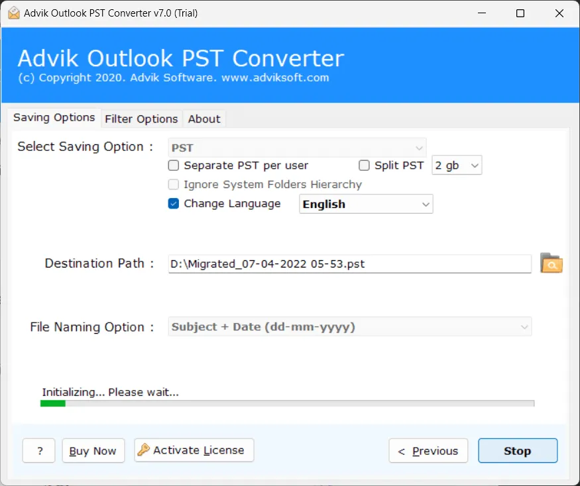This screenshot has width=580, height=486.
Task: Click the Advik app icon in title bar
Action: coord(14,13)
